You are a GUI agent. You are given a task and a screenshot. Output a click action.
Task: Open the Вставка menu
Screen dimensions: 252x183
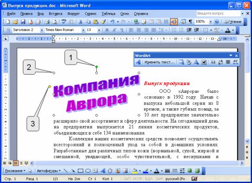coord(55,14)
